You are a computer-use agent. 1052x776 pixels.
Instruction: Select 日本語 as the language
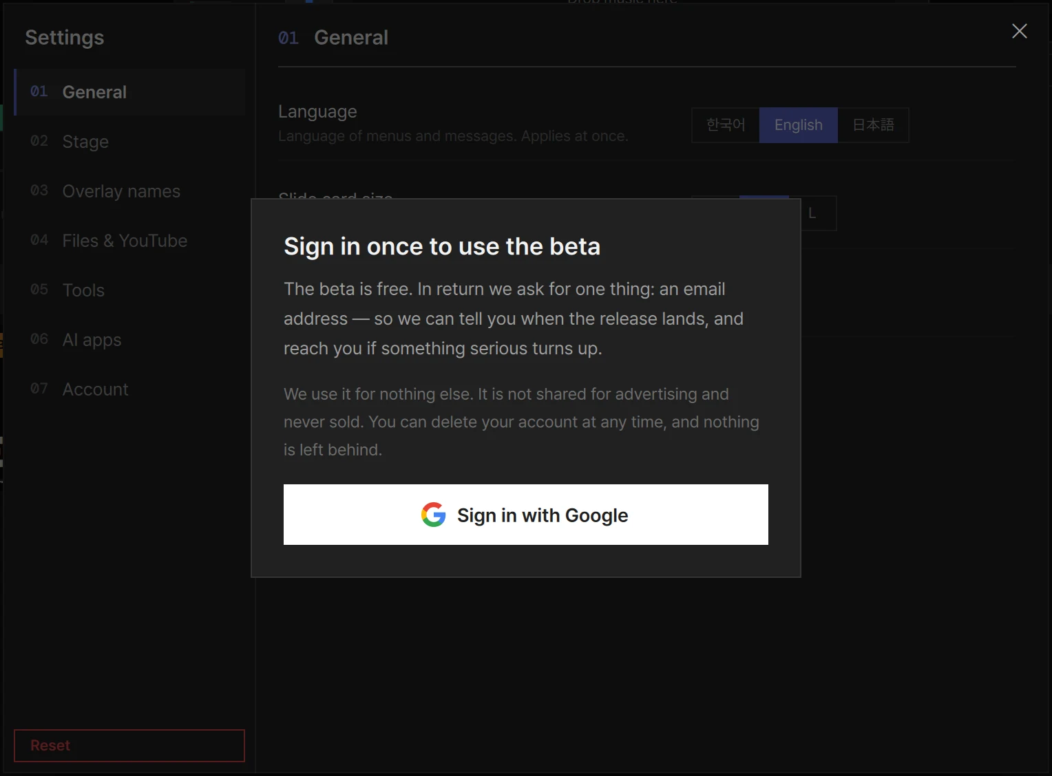[x=873, y=125]
